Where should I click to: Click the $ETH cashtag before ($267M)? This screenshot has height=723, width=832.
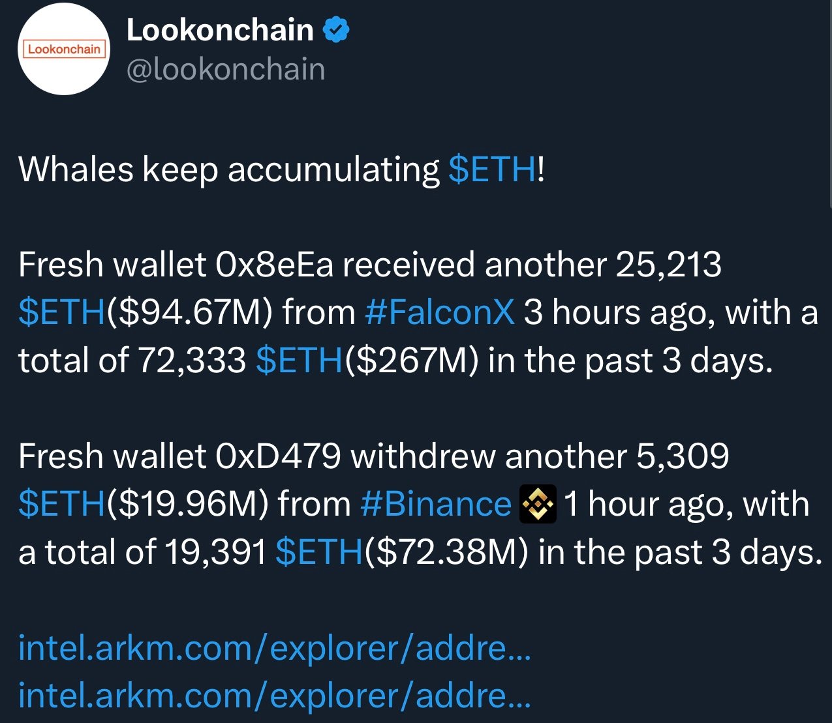coord(299,361)
